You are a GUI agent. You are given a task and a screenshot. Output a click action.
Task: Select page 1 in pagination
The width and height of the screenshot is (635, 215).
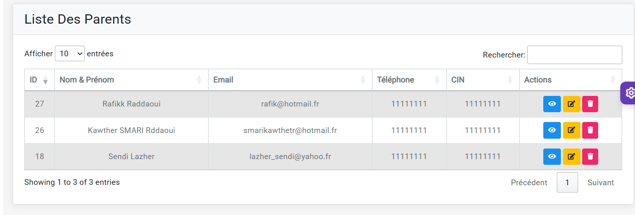click(567, 182)
